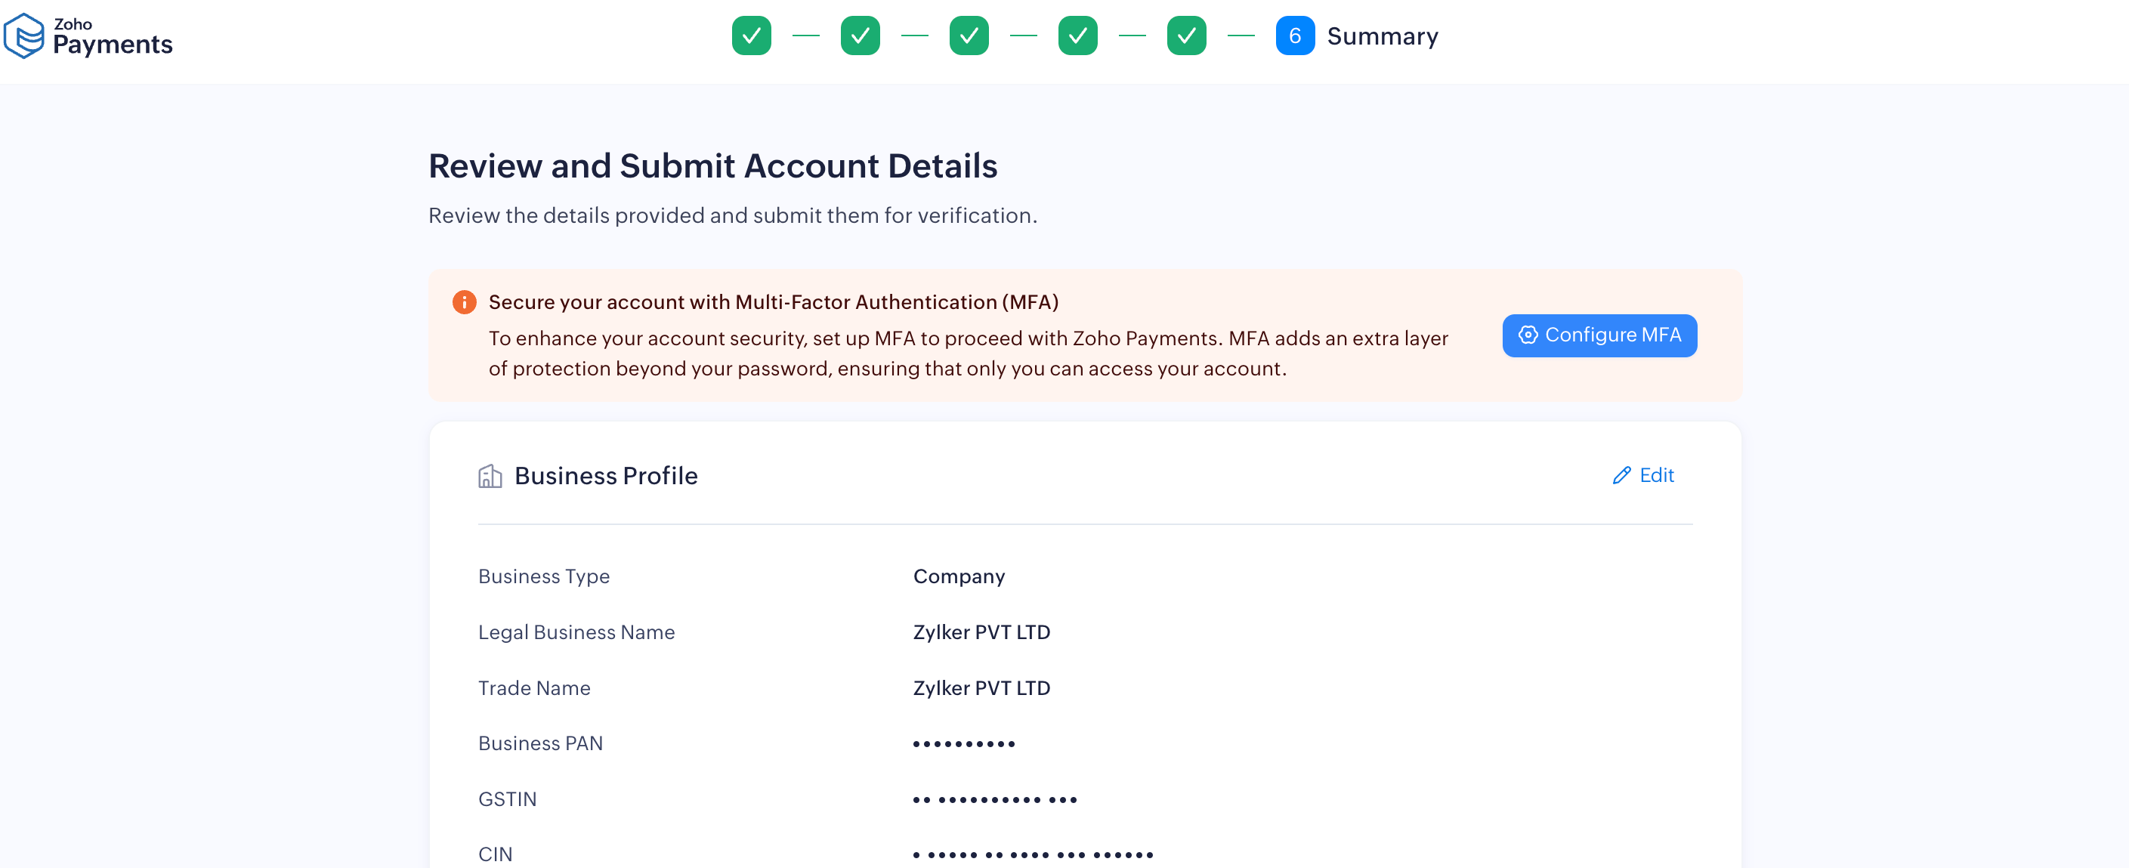2129x868 pixels.
Task: Go back to the first completed step checkmark
Action: click(750, 36)
